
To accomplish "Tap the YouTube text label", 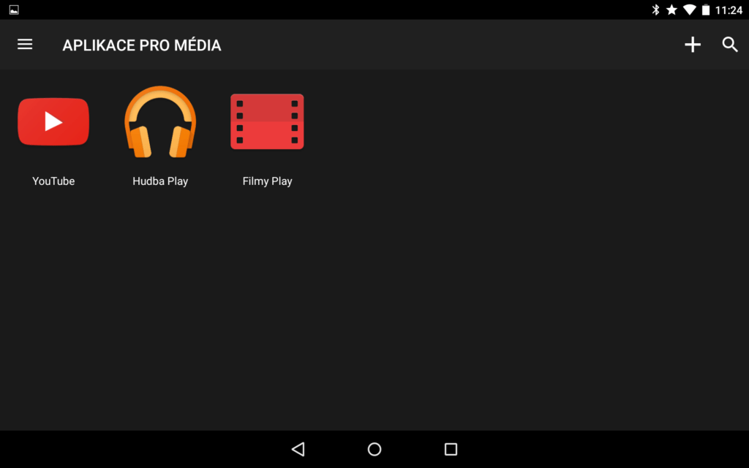I will click(53, 181).
